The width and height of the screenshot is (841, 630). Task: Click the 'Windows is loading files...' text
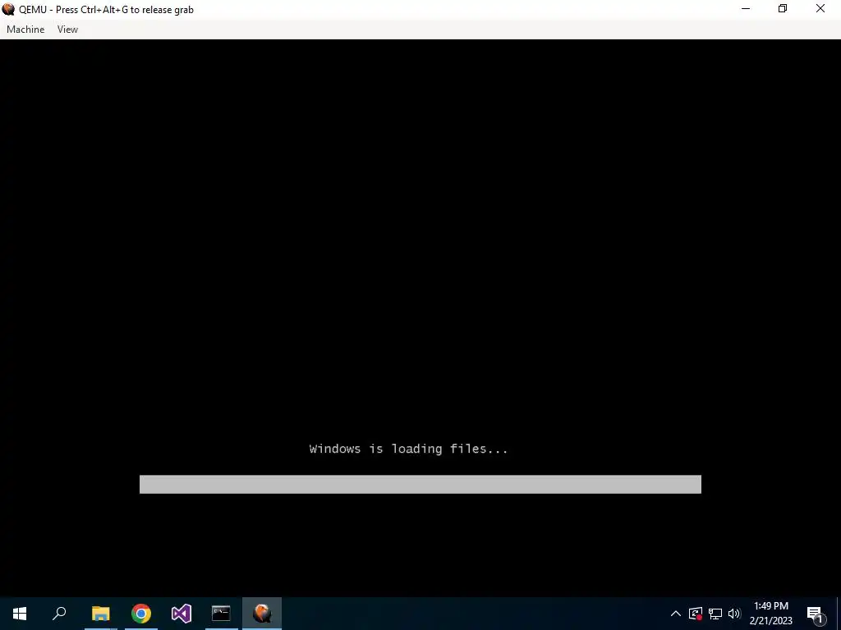[x=408, y=449]
